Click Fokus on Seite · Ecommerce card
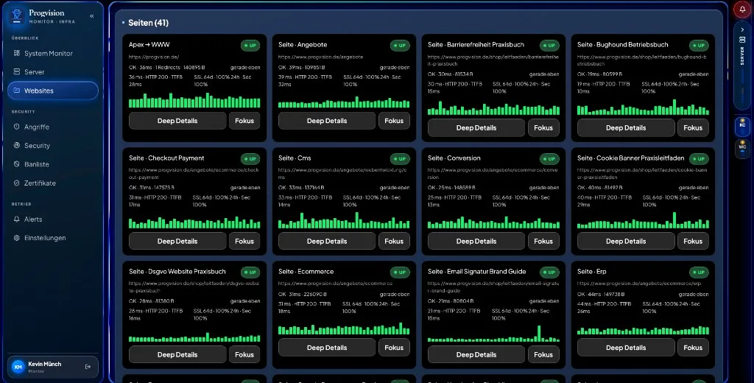 [x=394, y=348]
